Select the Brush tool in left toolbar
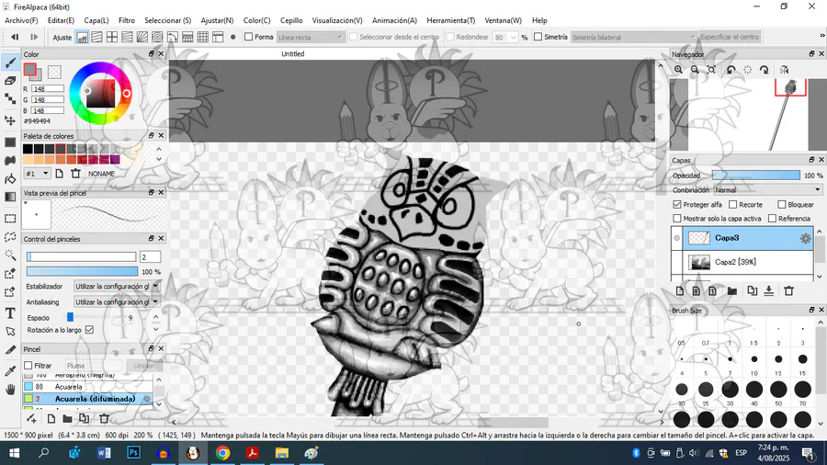Screen dimensions: 827x465 10,62
